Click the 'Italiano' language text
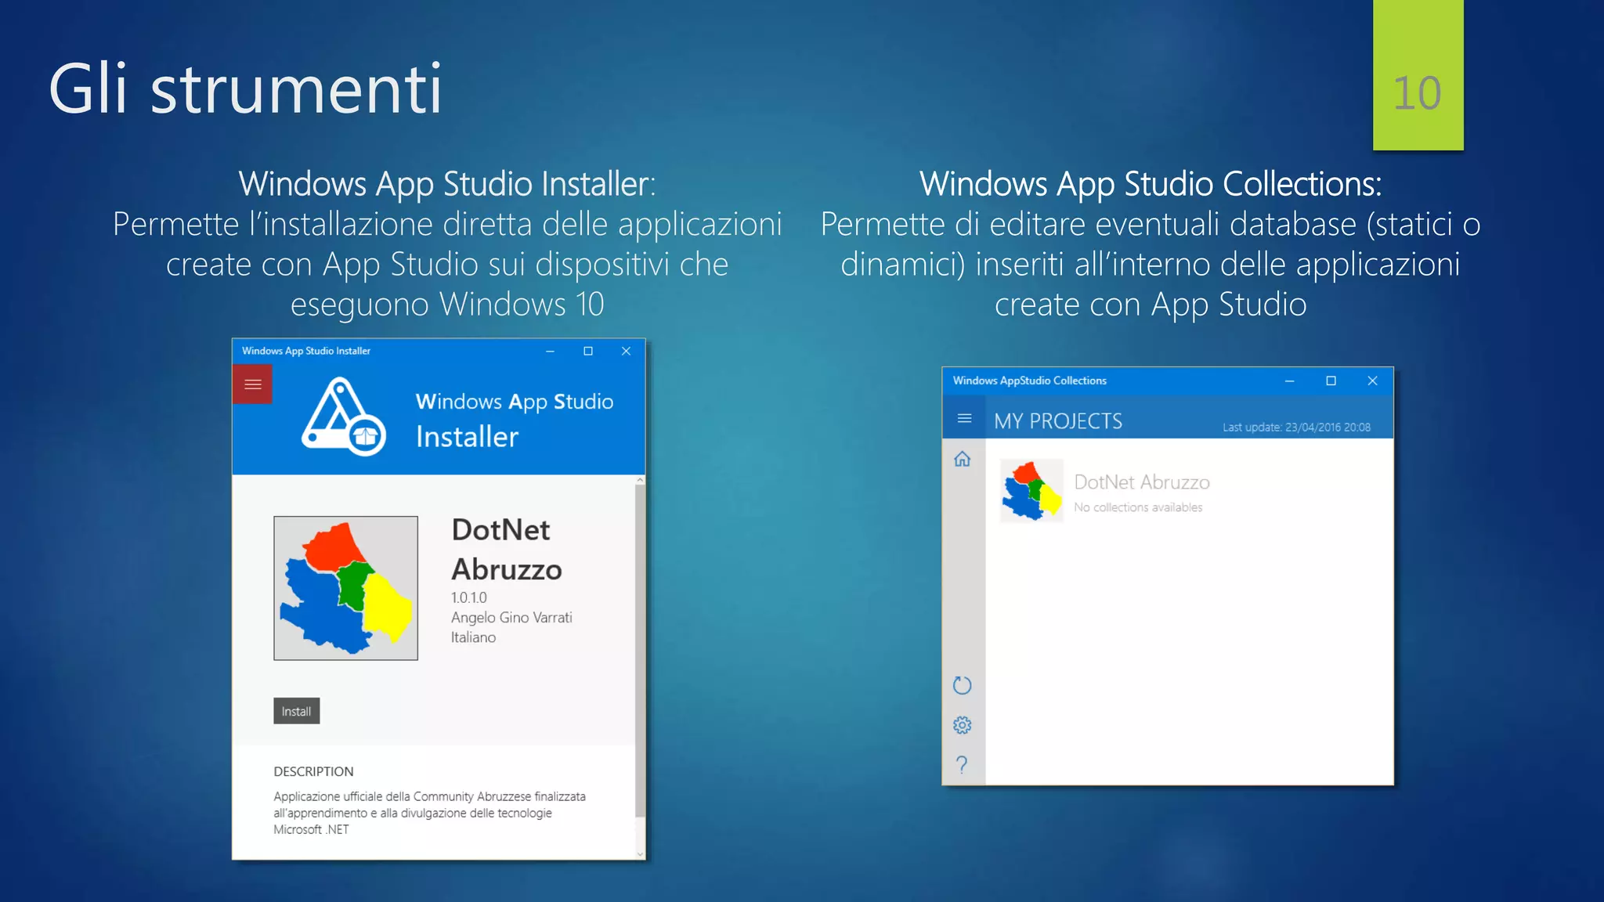1604x902 pixels. point(473,637)
